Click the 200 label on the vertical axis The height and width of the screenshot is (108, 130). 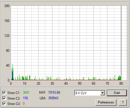7,6
